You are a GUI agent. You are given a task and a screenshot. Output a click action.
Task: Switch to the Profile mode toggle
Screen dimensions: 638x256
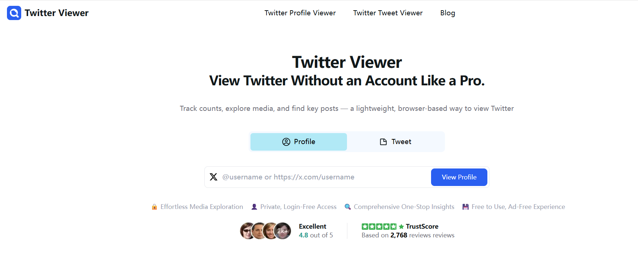(298, 141)
